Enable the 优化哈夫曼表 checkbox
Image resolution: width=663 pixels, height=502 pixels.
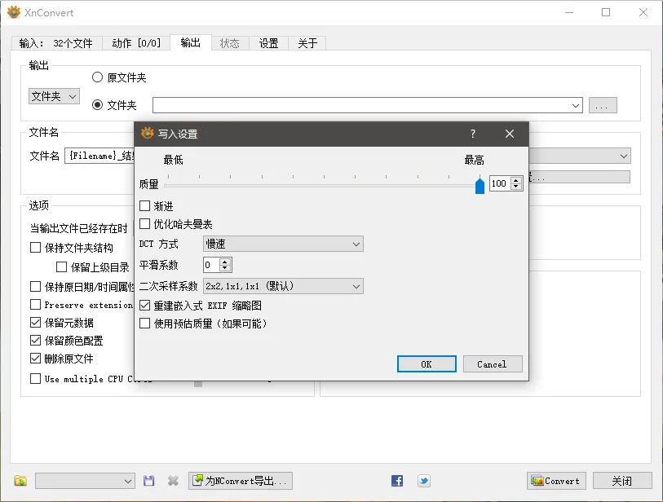point(144,224)
